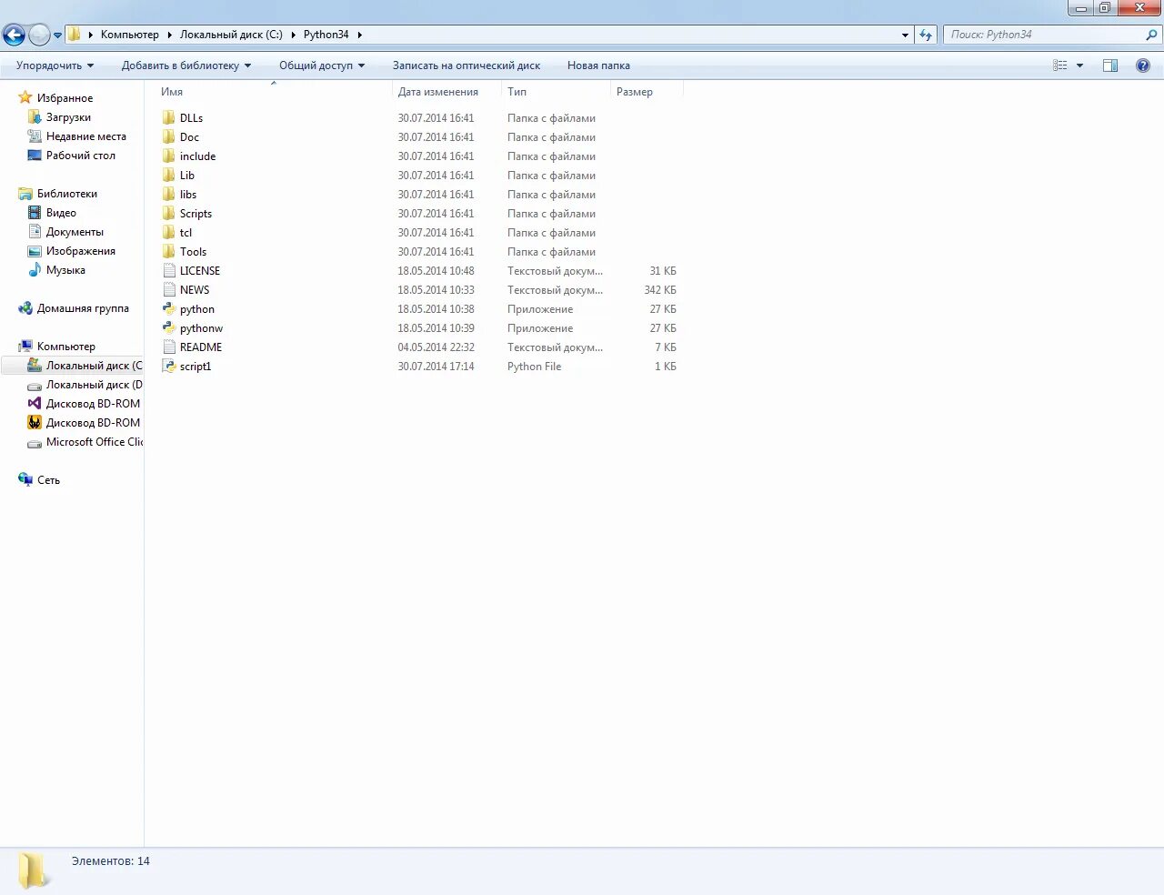The width and height of the screenshot is (1164, 895).
Task: Select the DLLs folder icon
Action: point(169,118)
